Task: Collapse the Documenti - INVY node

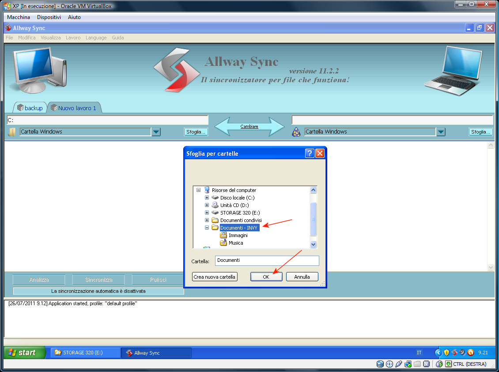Action: (207, 228)
